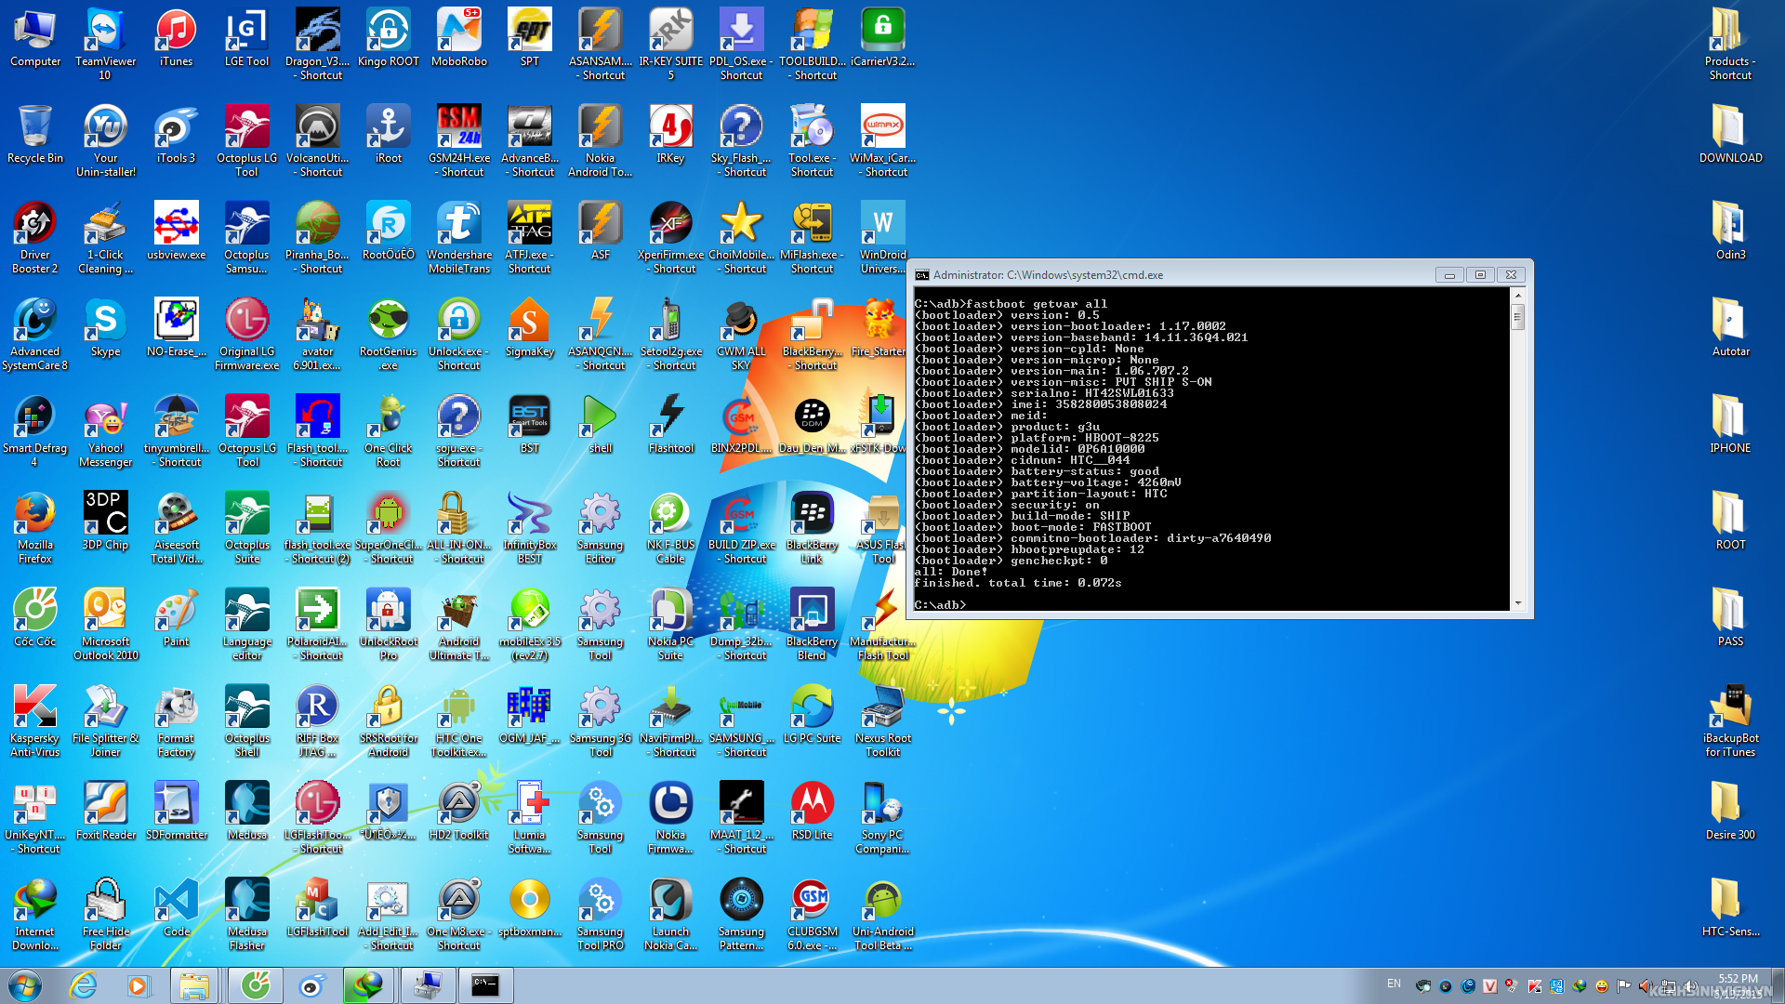The image size is (1785, 1004).
Task: Switch to cmd.exe taskbar button
Action: [484, 985]
